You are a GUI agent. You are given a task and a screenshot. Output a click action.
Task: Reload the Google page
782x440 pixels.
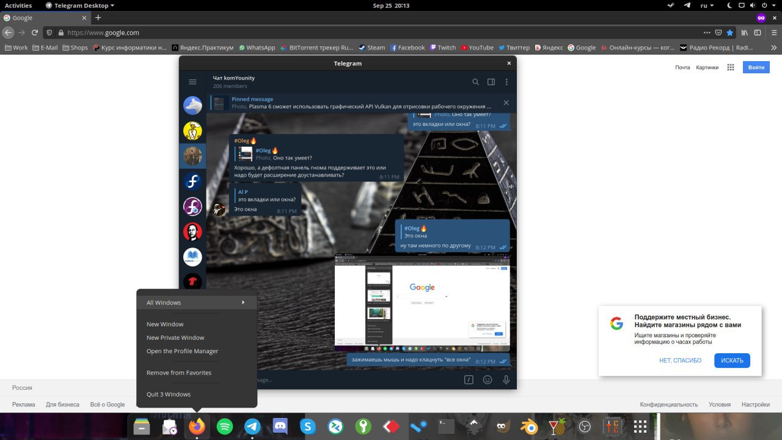pos(35,32)
